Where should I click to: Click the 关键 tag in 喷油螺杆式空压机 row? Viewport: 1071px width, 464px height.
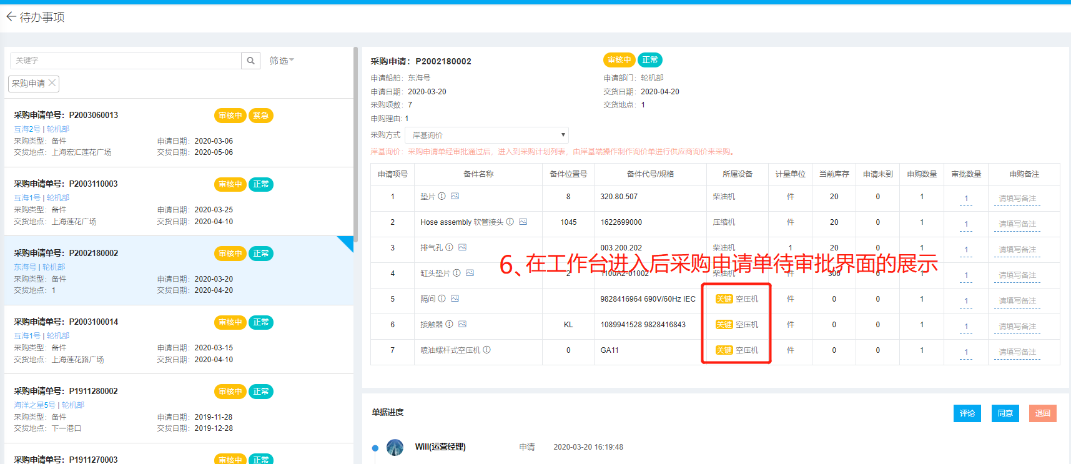(x=724, y=350)
